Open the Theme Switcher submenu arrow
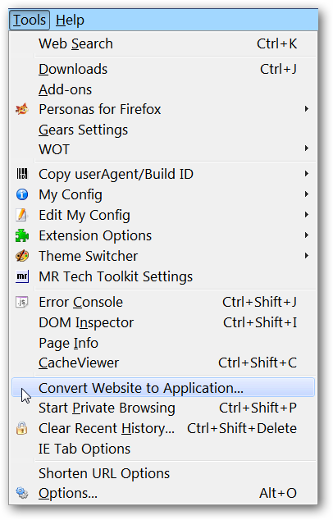Screen dimensions: 333x520 click(307, 256)
